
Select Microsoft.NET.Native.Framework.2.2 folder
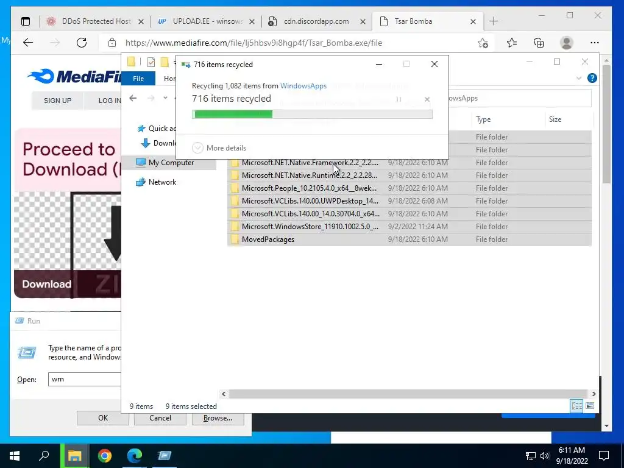(409, 162)
